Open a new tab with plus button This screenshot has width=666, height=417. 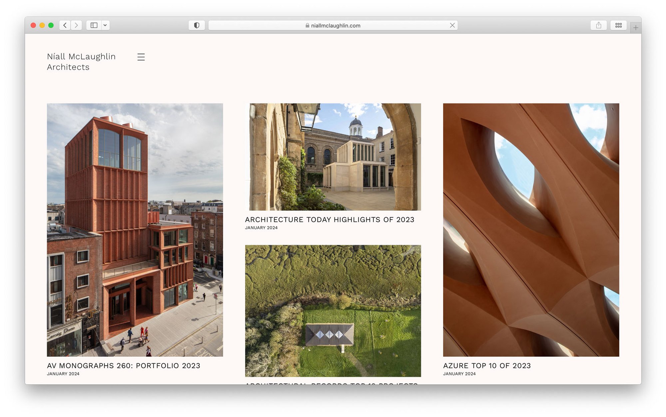click(635, 28)
